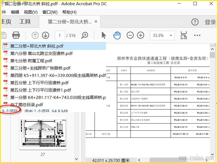Open the 视图(V) menu
Viewport: 218px width, 163px height.
(x=31, y=12)
